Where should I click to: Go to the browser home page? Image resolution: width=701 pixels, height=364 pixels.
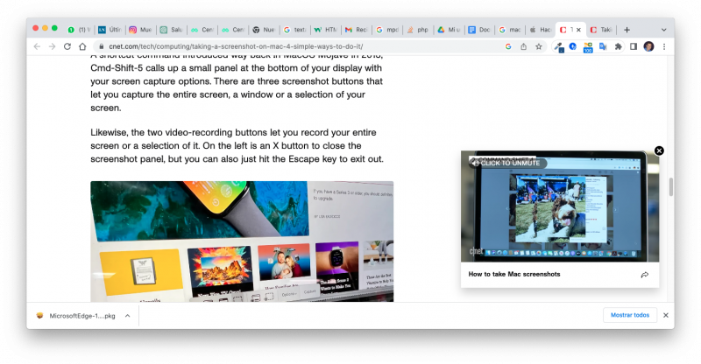coord(82,46)
